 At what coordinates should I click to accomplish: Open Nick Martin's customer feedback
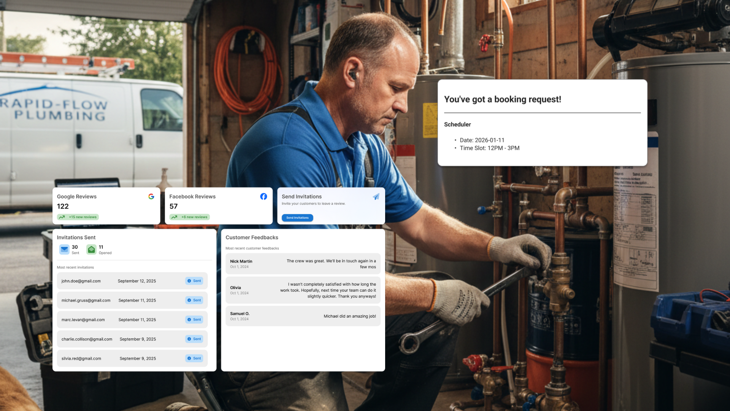pos(303,264)
